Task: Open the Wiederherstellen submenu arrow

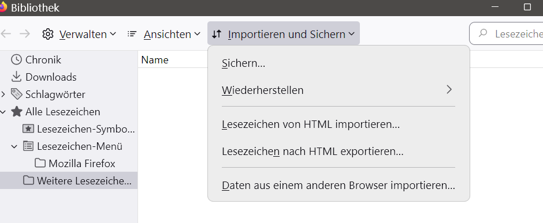Action: pyautogui.click(x=449, y=90)
